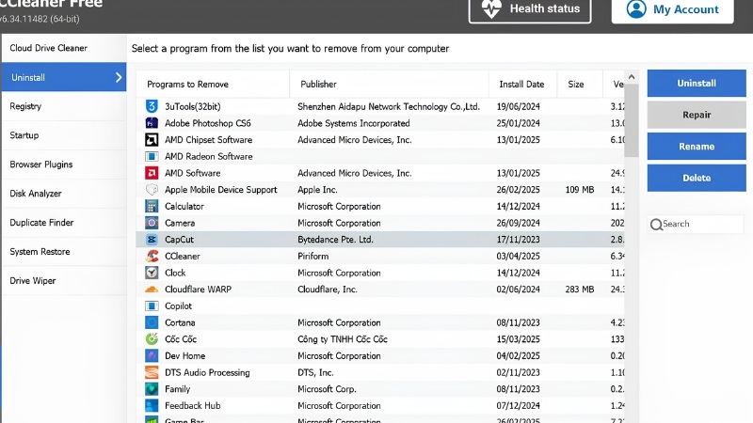Click the Cloudflare WARP cloud icon

coord(152,290)
